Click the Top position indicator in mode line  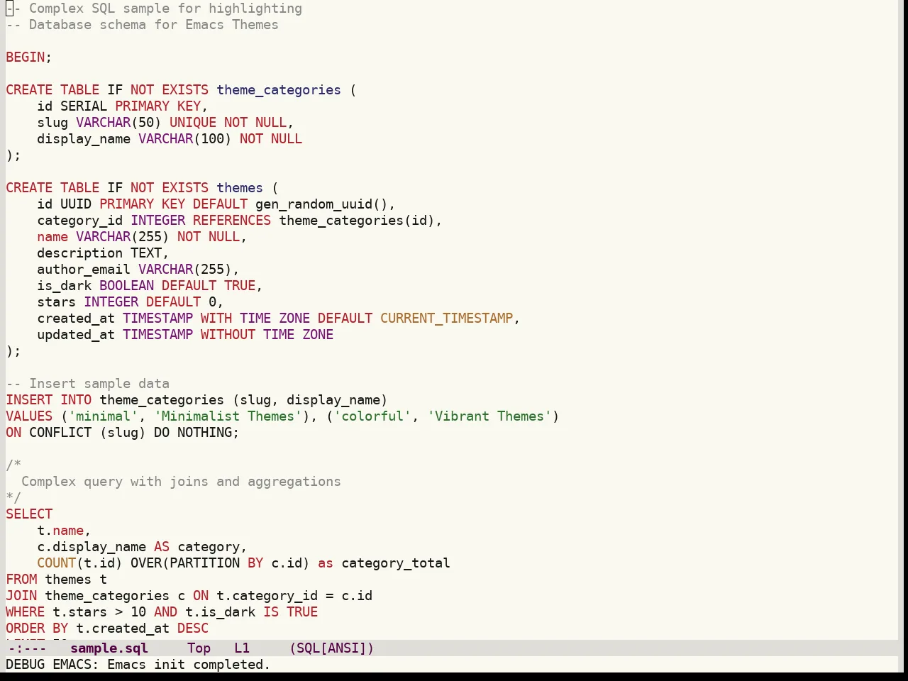(x=199, y=648)
